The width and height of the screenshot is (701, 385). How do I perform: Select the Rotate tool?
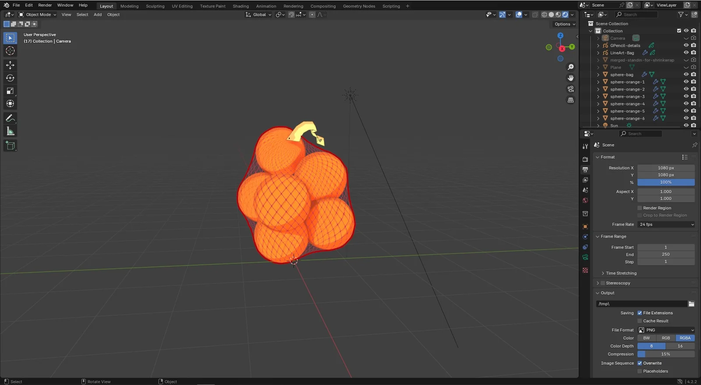coord(10,78)
